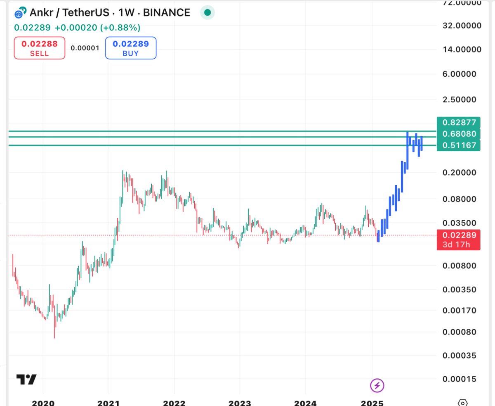The height and width of the screenshot is (406, 495).
Task: Open the chart settings gear icon
Action: tap(463, 402)
